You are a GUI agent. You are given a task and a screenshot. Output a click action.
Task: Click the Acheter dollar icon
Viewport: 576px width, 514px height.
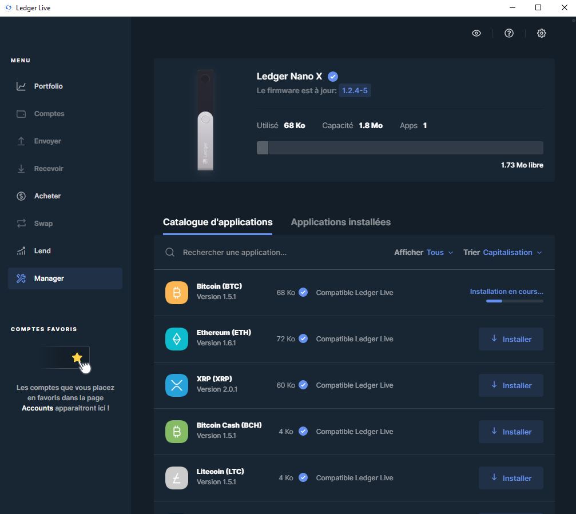[21, 196]
